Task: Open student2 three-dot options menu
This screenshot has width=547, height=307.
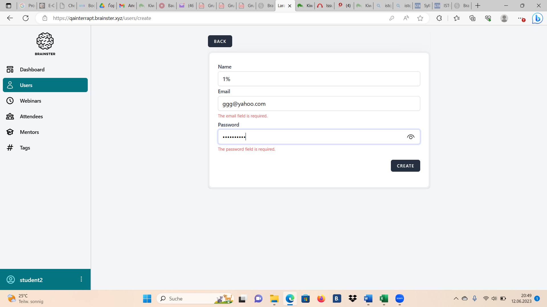Action: [x=81, y=279]
